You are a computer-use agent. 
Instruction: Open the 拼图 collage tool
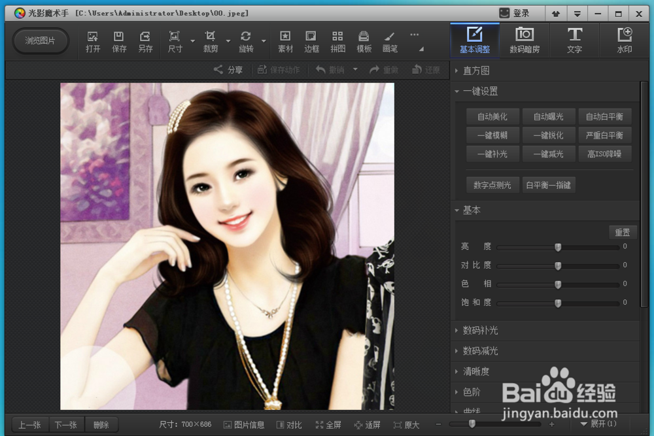pyautogui.click(x=338, y=42)
